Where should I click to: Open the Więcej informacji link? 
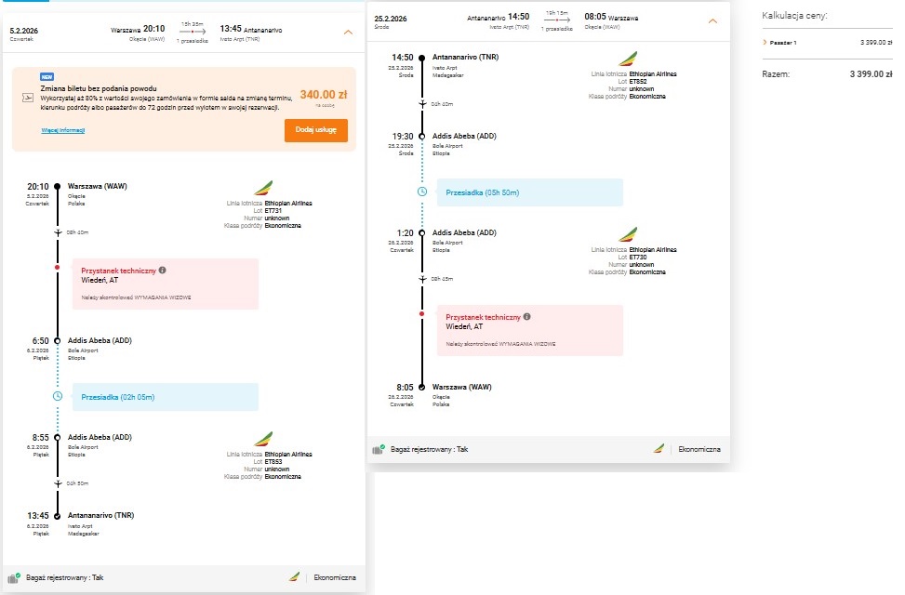click(x=63, y=130)
